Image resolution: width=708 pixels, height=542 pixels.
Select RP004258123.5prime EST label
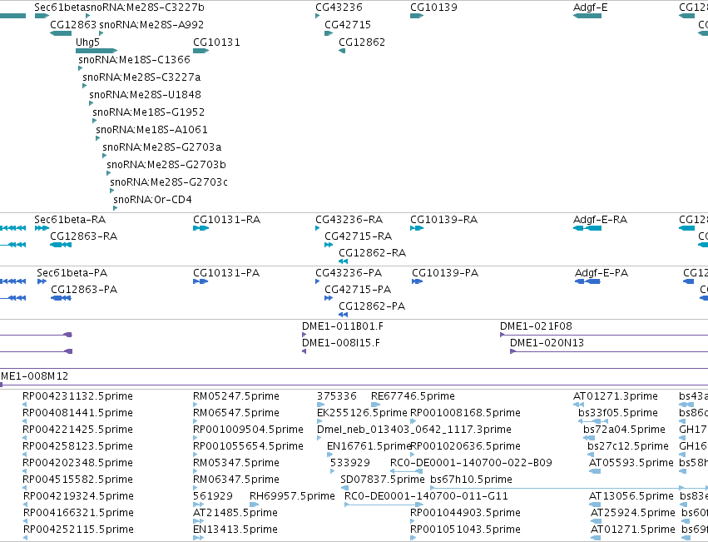tap(77, 446)
